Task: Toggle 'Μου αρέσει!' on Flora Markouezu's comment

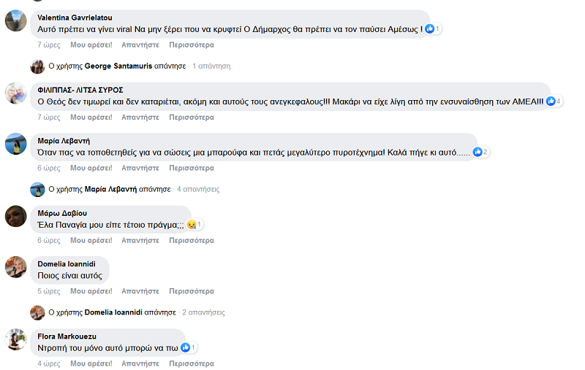Action: pyautogui.click(x=91, y=363)
